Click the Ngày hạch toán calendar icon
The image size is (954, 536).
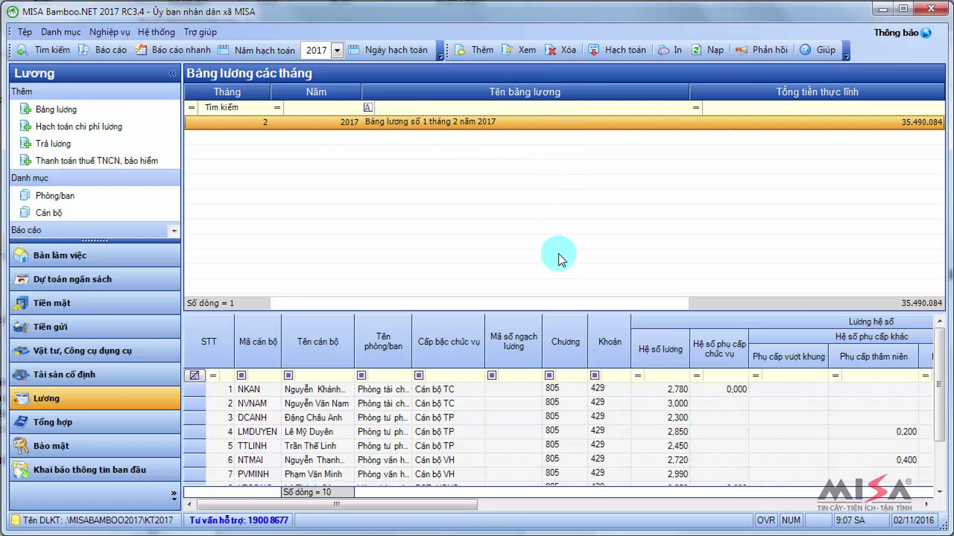click(x=354, y=50)
